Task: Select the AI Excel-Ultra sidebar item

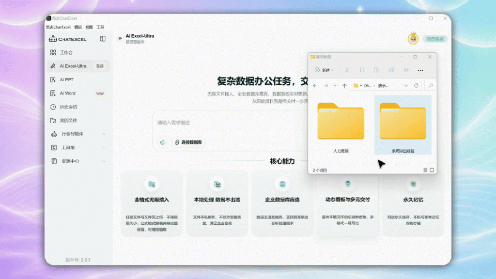Action: click(78, 66)
